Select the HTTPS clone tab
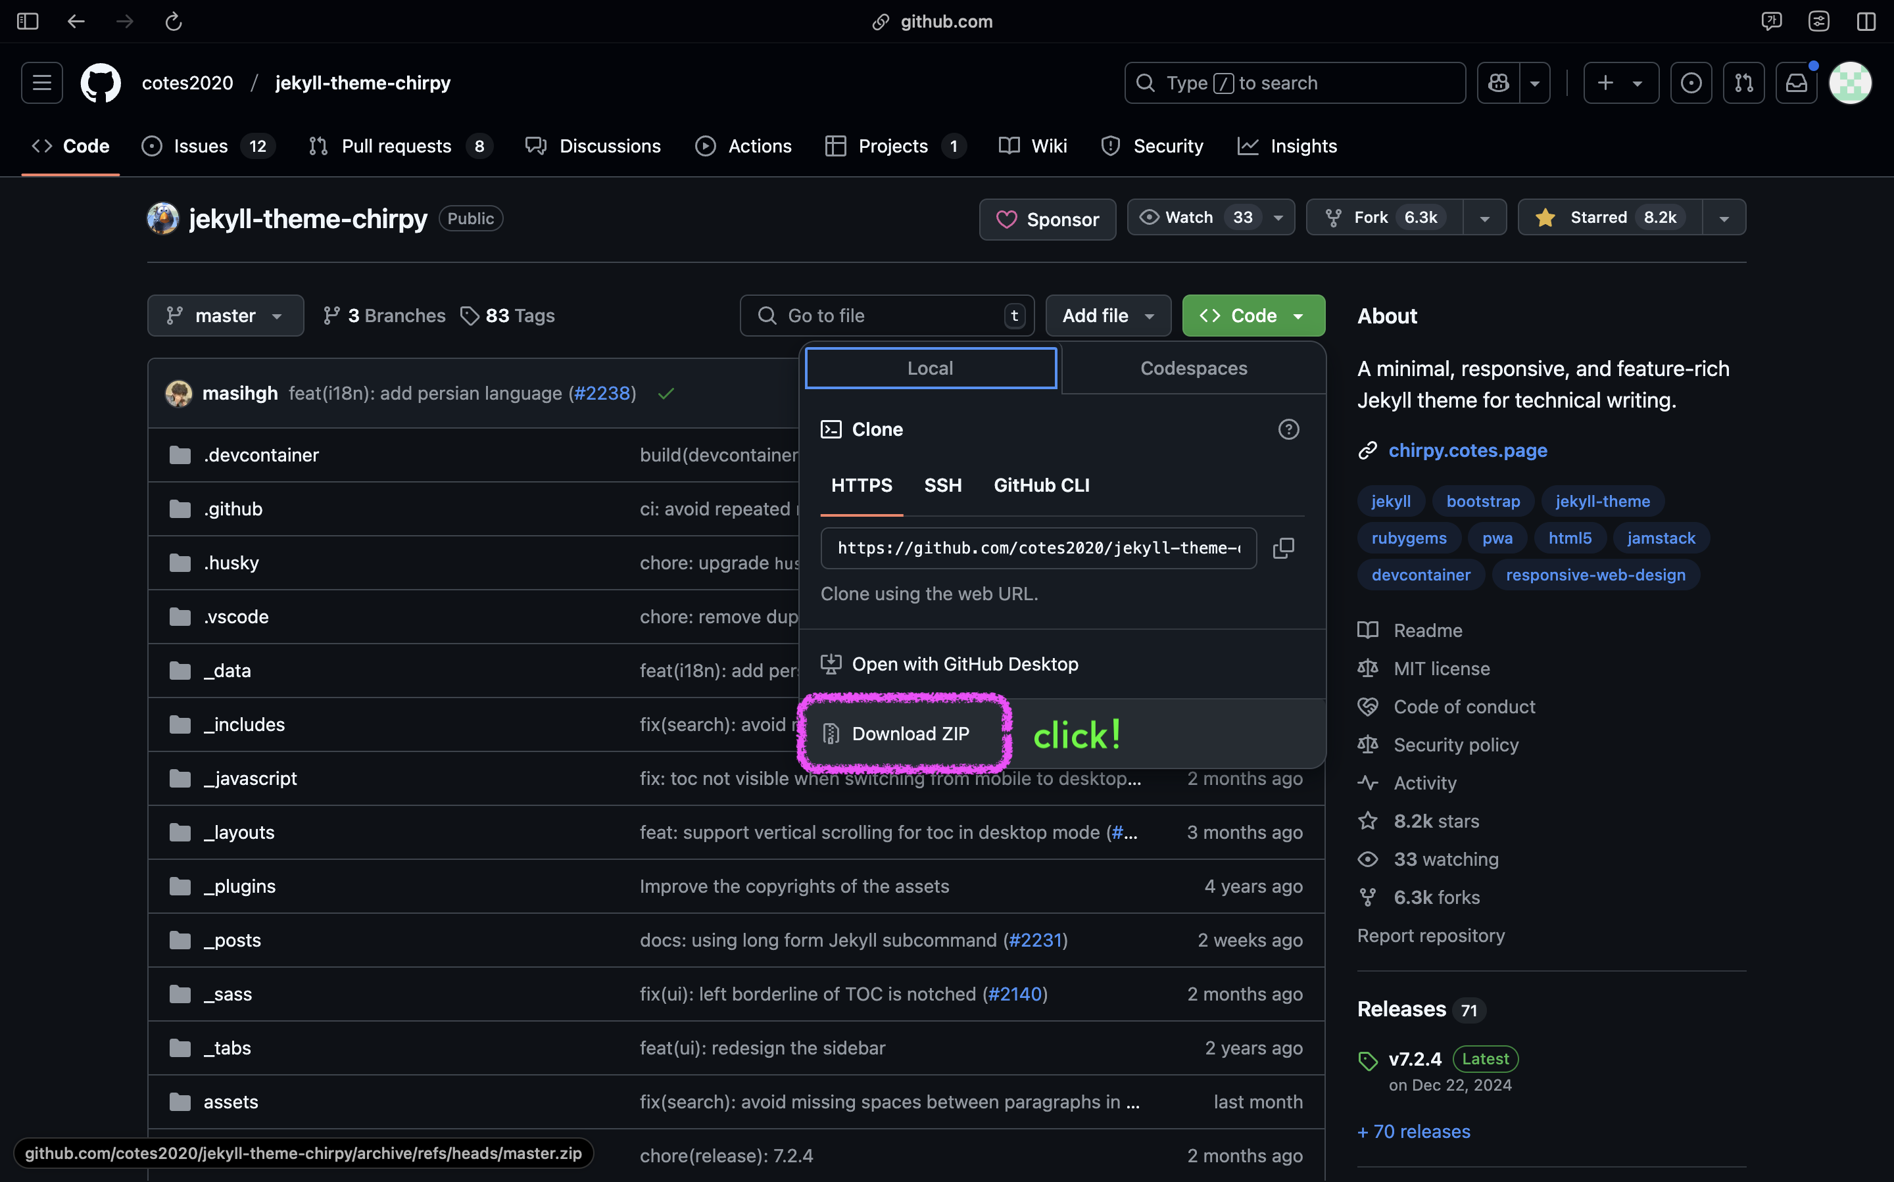Image resolution: width=1894 pixels, height=1182 pixels. click(x=861, y=485)
